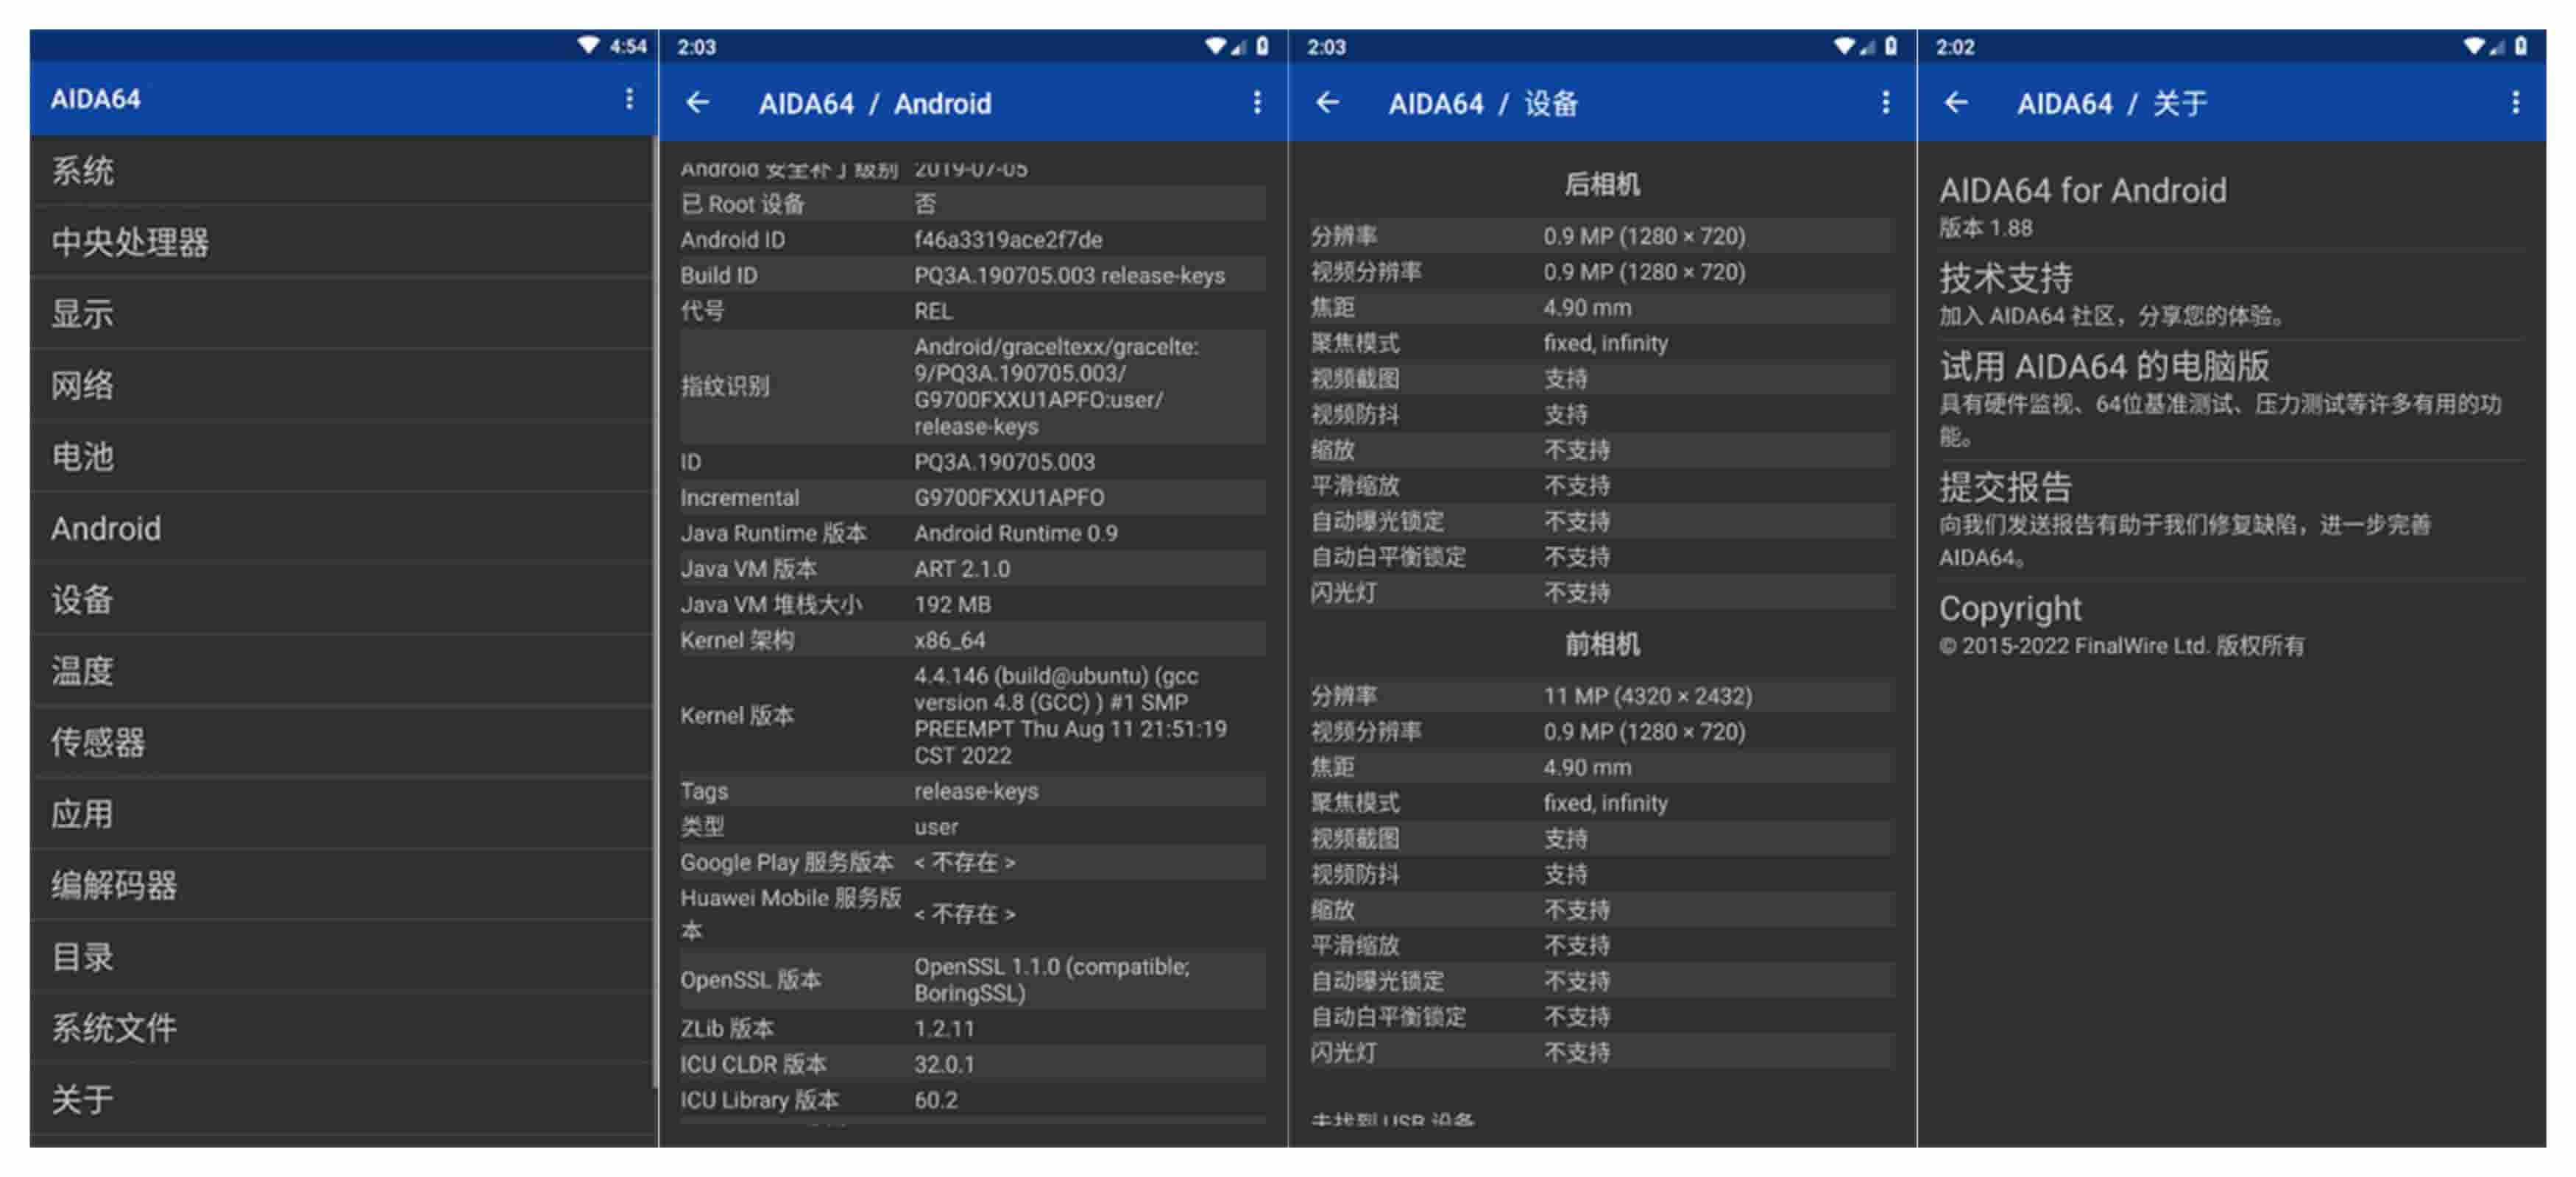Open the 系统 menu entry
Image resolution: width=2576 pixels, height=1177 pixels.
[83, 171]
